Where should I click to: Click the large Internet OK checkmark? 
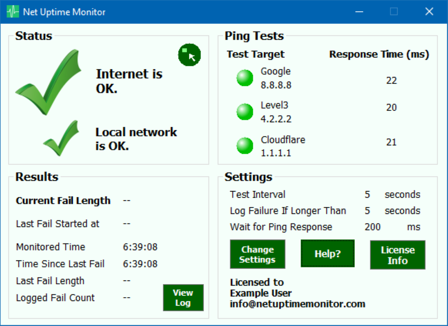[48, 82]
